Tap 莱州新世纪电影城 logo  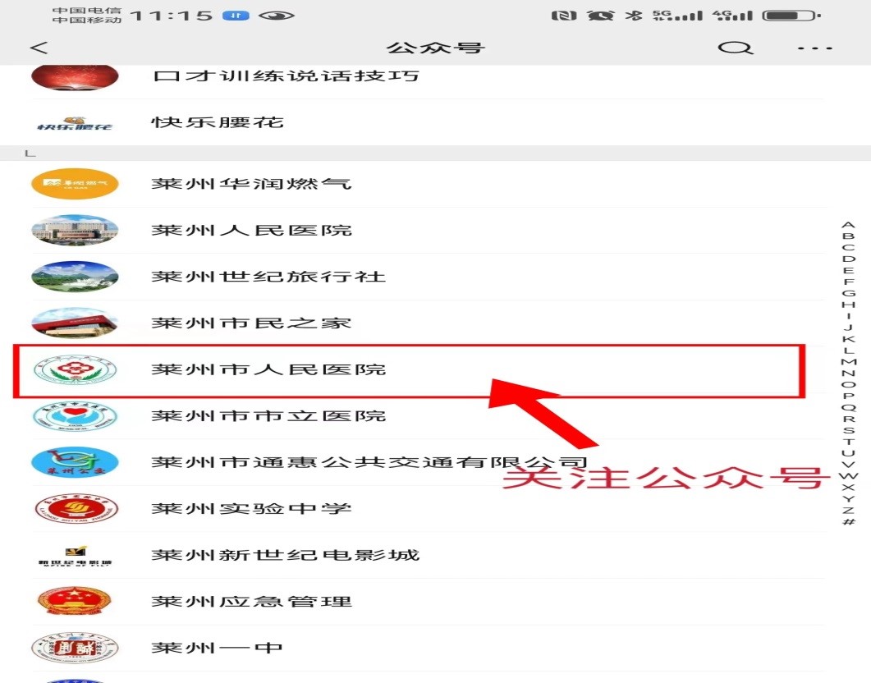(75, 555)
